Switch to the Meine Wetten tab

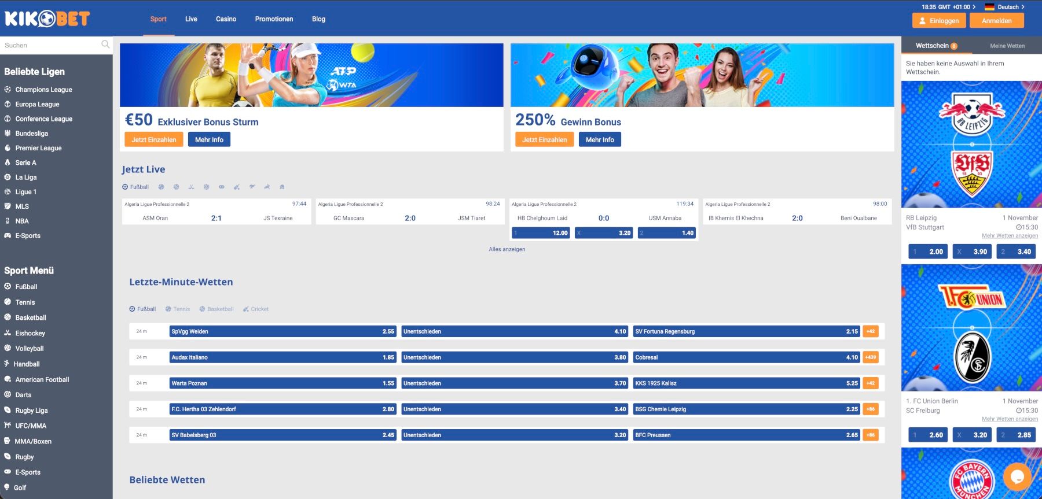(x=1007, y=46)
